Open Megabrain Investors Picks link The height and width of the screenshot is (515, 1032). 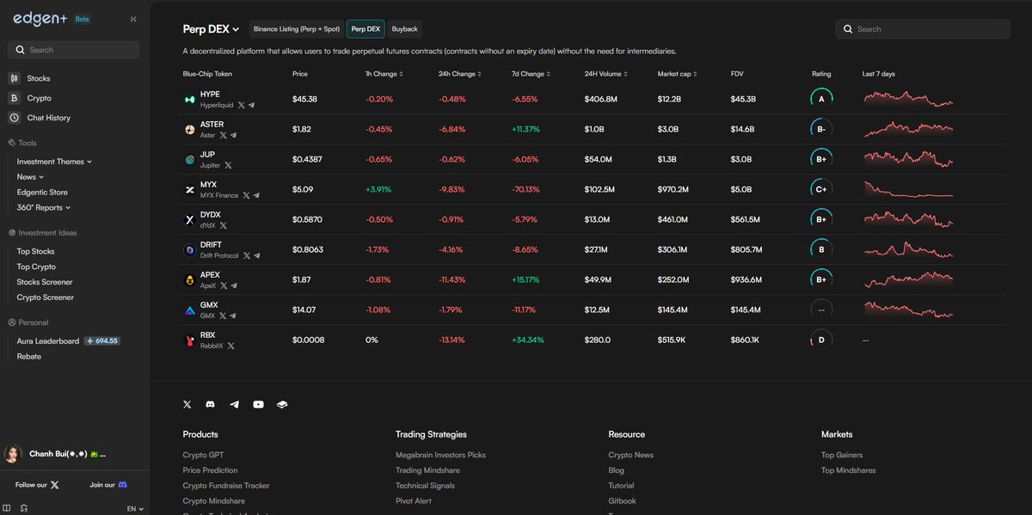[x=440, y=455]
